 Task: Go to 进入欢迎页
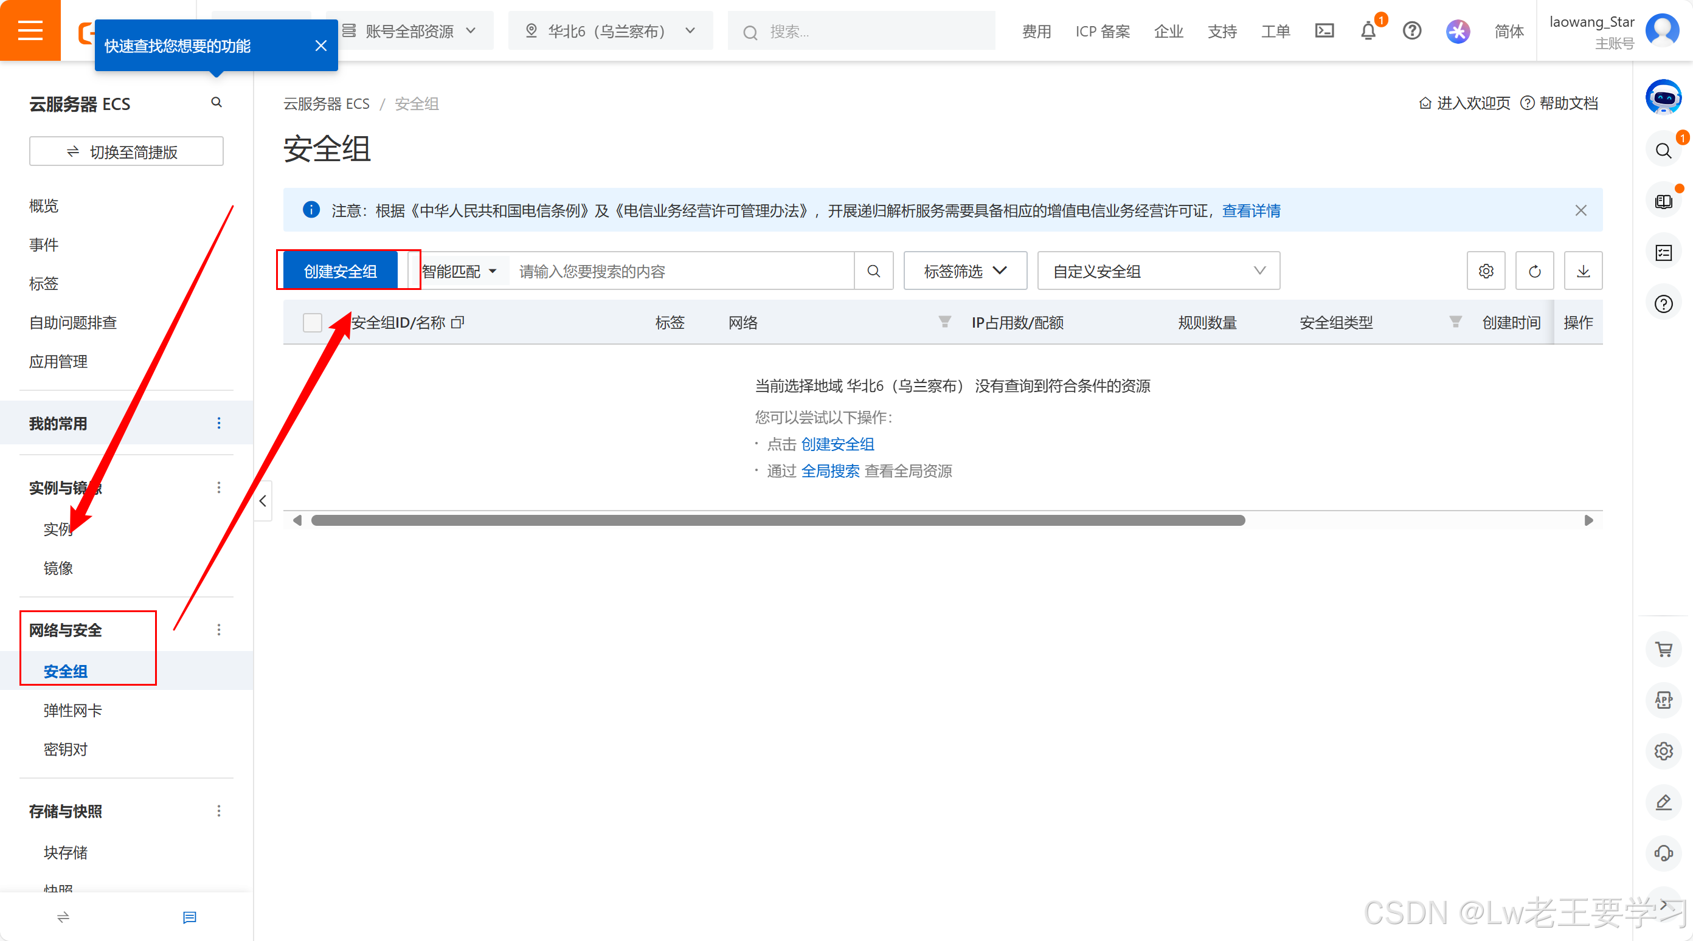[1465, 103]
